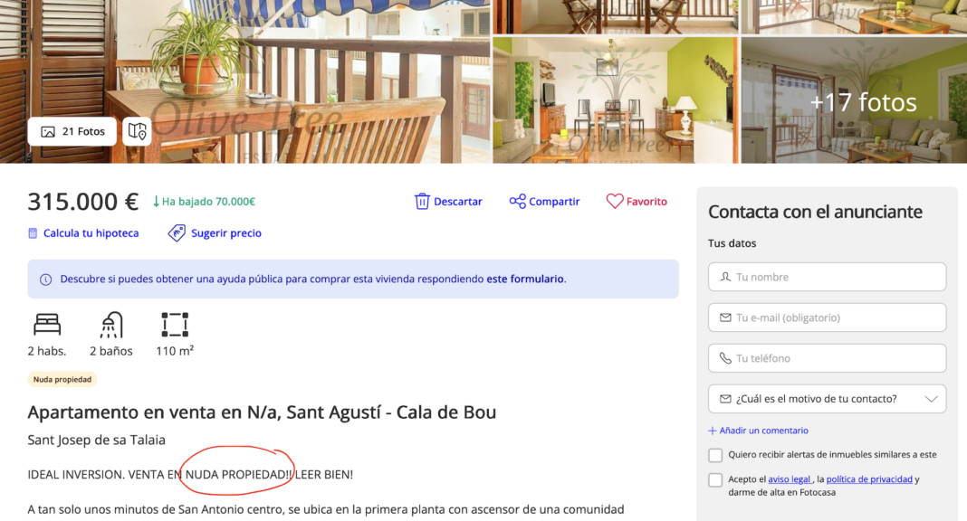The height and width of the screenshot is (521, 967).
Task: Click the Descartar trash icon
Action: click(x=422, y=201)
